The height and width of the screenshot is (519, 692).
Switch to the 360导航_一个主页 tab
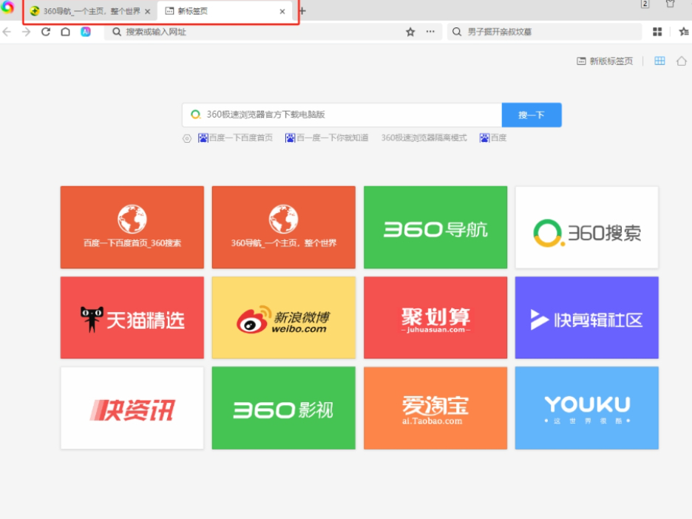coord(90,12)
